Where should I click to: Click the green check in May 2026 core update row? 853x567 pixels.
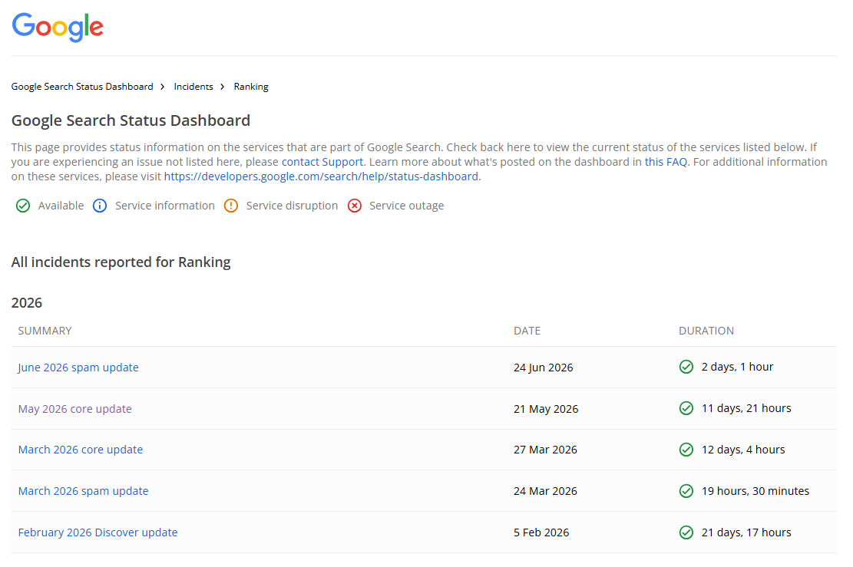[x=686, y=408]
